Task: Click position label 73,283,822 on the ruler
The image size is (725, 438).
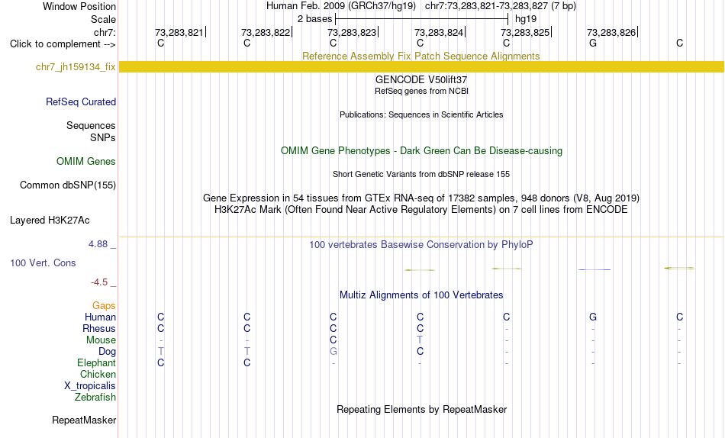Action: pos(266,32)
